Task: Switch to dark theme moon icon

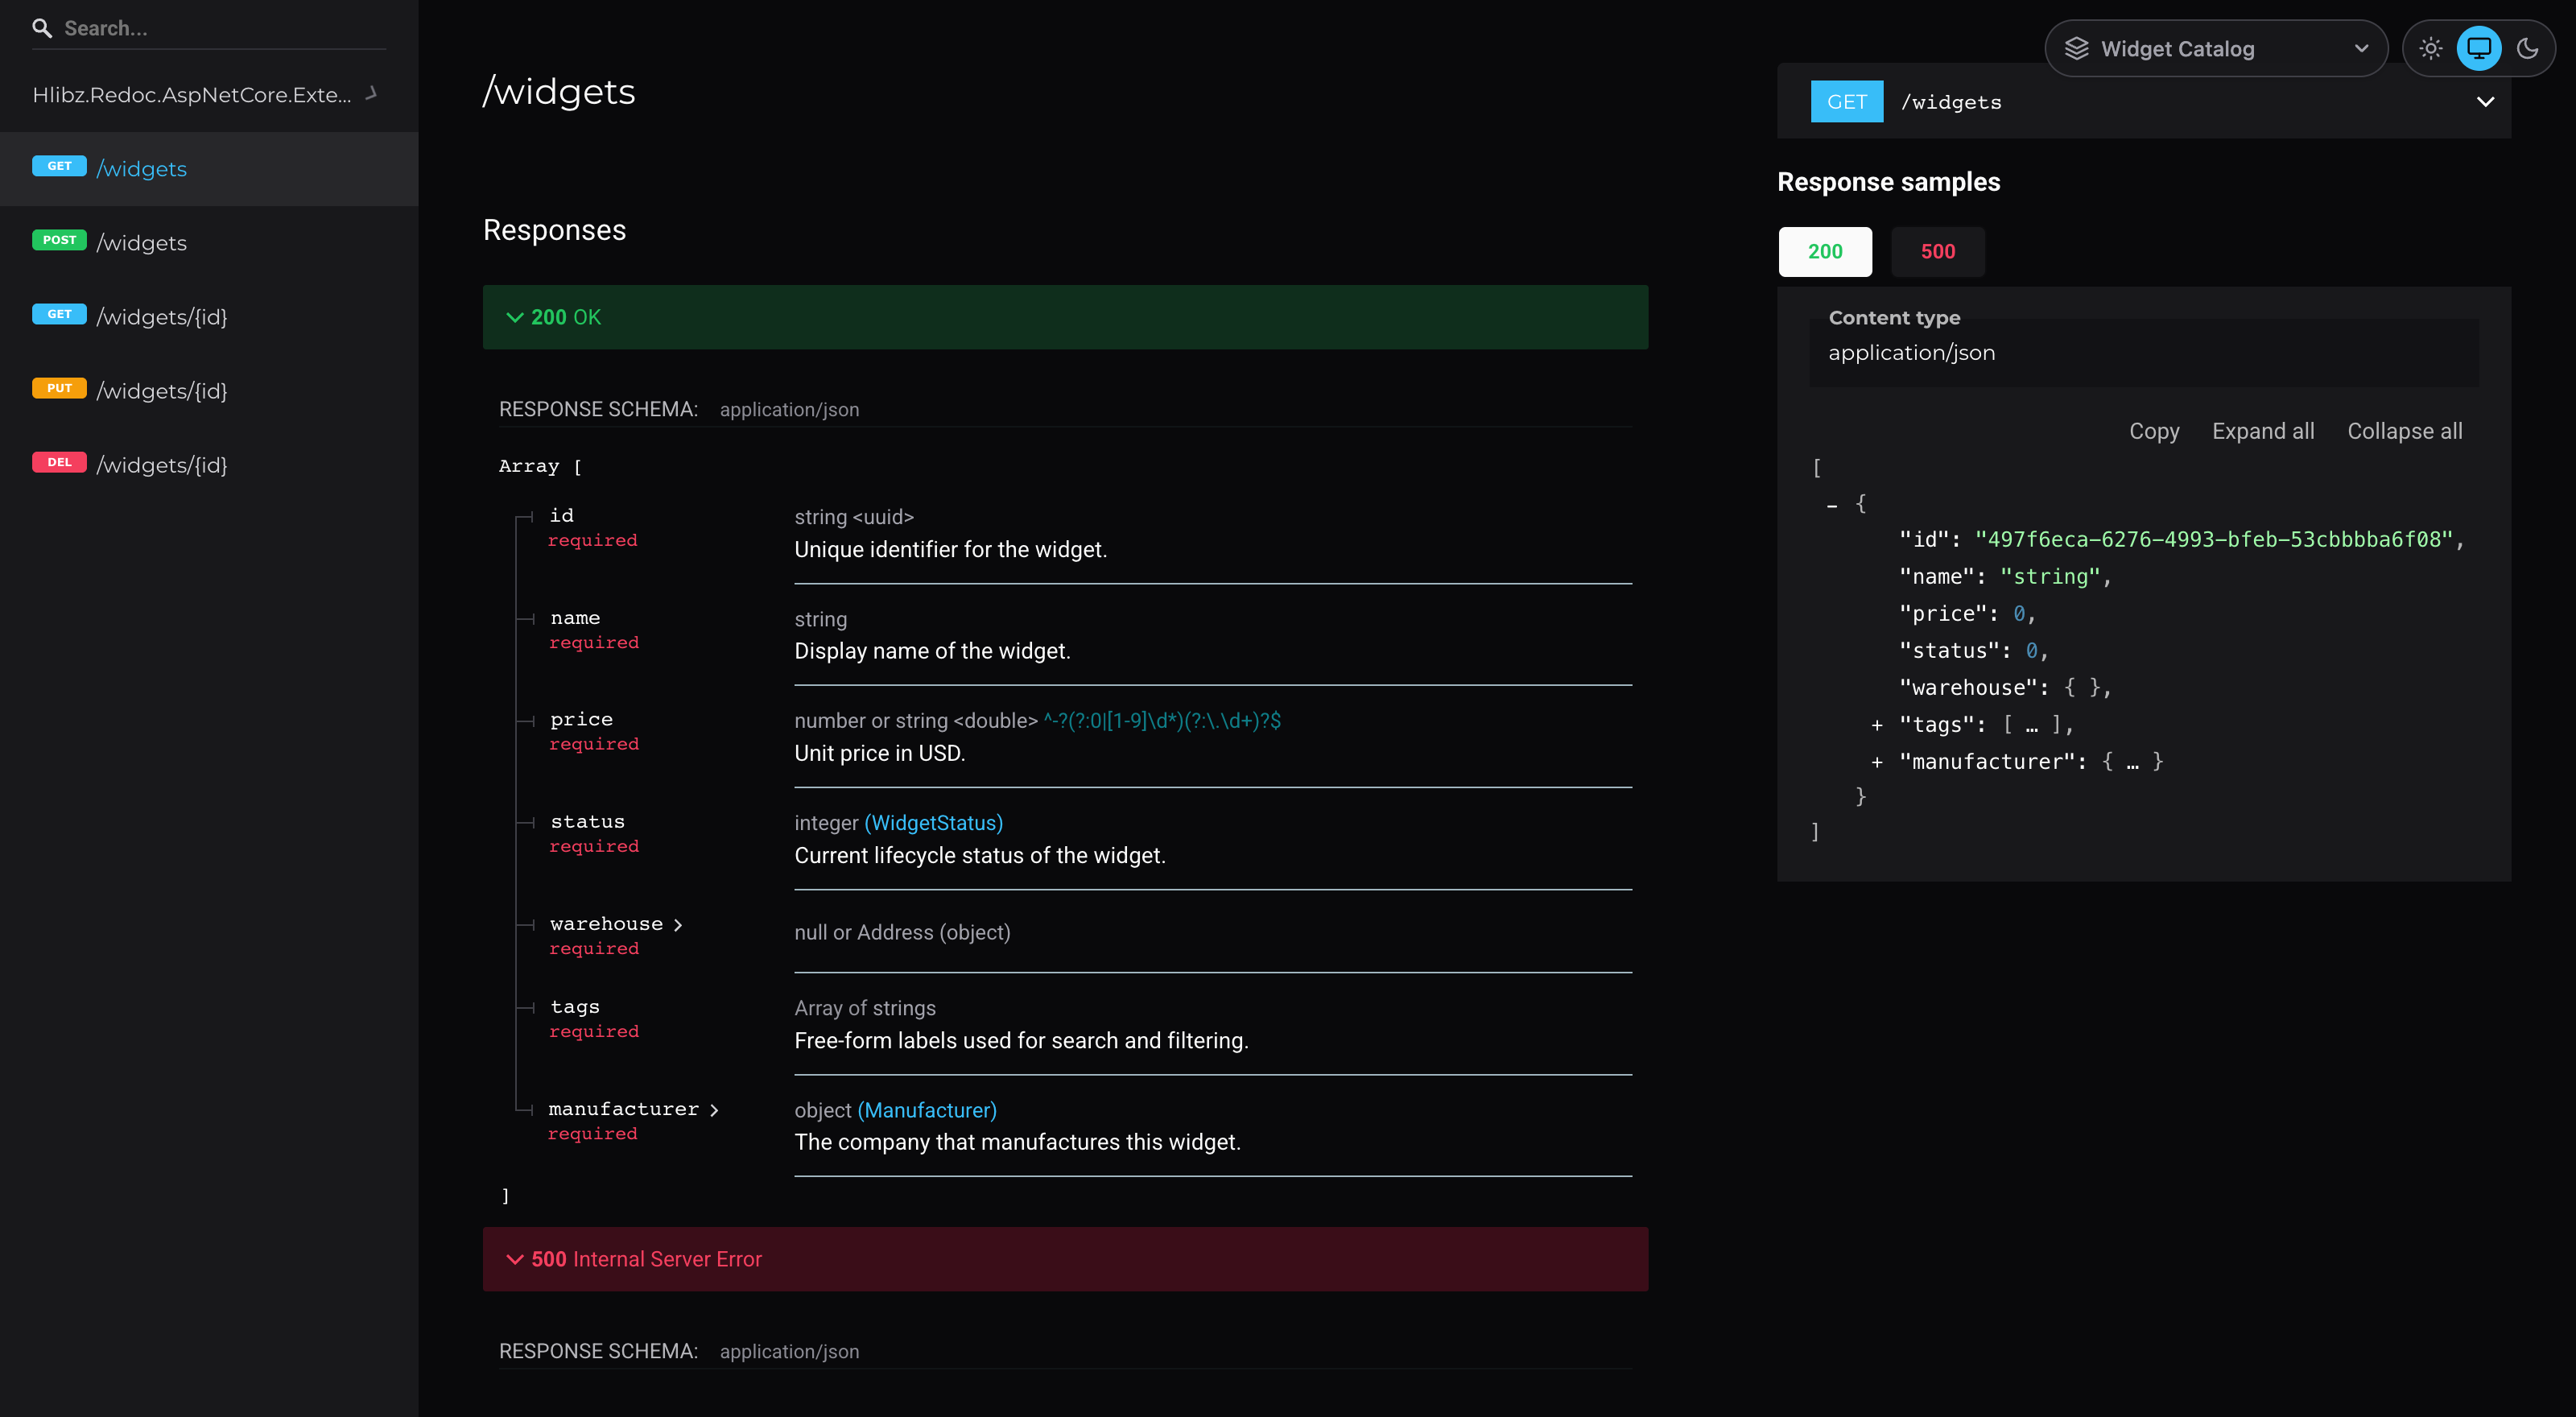Action: (x=2527, y=48)
